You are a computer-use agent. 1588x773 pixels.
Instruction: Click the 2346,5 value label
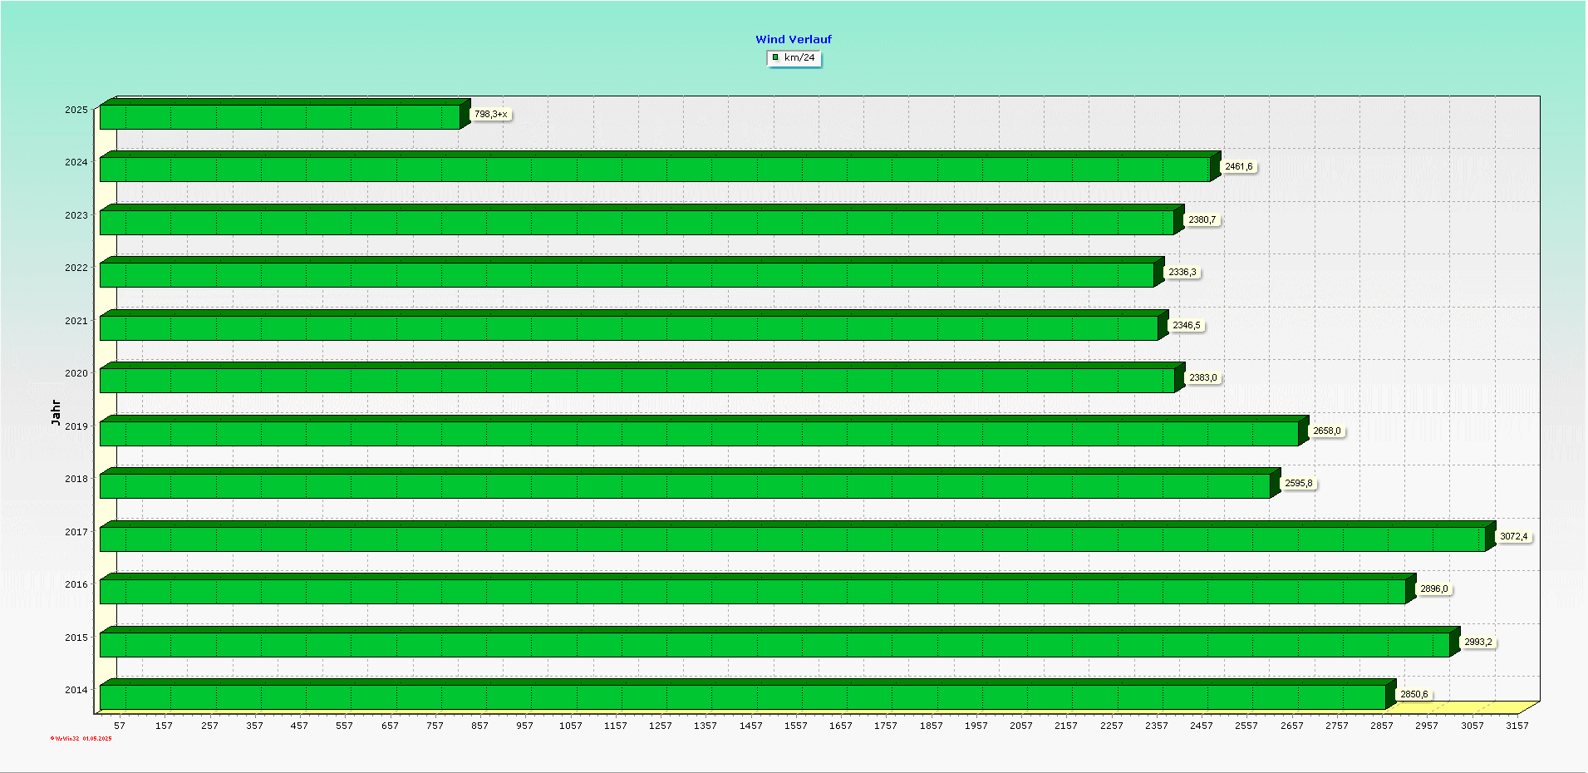1187,325
